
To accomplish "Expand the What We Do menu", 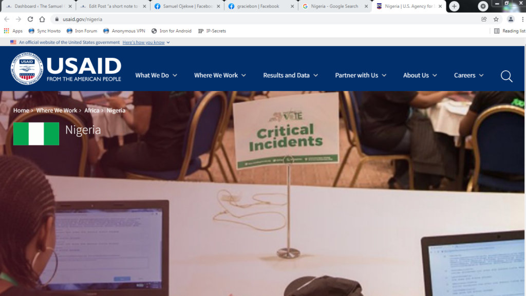I will (x=156, y=75).
